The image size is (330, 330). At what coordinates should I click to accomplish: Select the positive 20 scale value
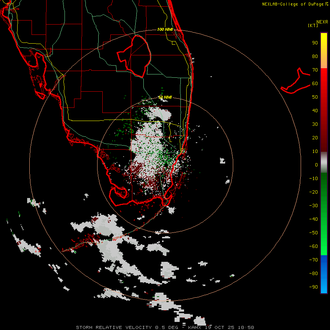(315, 138)
